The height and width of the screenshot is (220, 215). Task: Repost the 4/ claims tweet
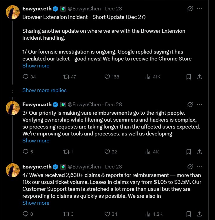coord(65,214)
